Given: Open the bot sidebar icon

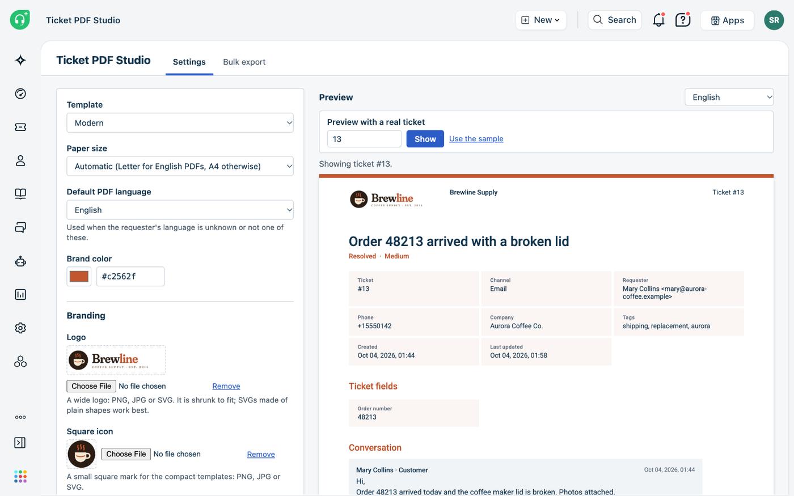Looking at the screenshot, I should (x=20, y=261).
